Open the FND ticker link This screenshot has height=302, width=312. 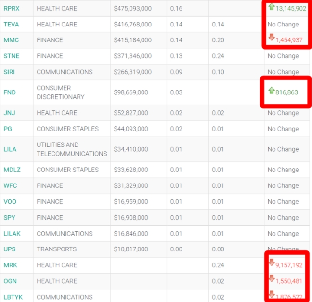tap(10, 92)
